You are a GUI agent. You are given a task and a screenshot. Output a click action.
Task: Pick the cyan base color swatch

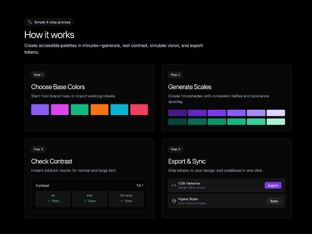119,110
